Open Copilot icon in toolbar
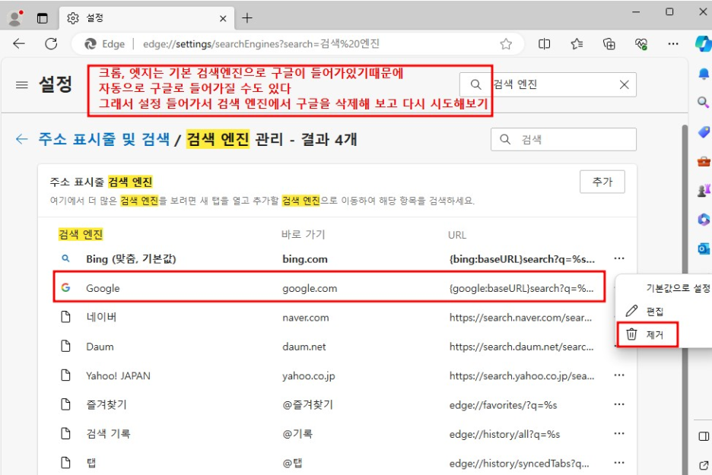Image resolution: width=712 pixels, height=475 pixels. [704, 44]
